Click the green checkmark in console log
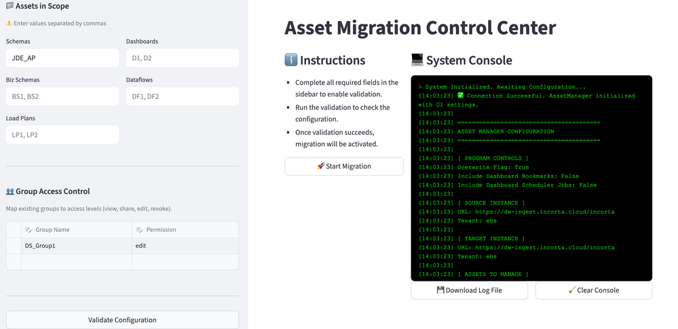Screen dimensions: 678x329 (x=461, y=96)
